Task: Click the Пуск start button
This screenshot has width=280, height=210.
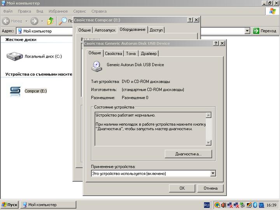Action: [x=9, y=205]
